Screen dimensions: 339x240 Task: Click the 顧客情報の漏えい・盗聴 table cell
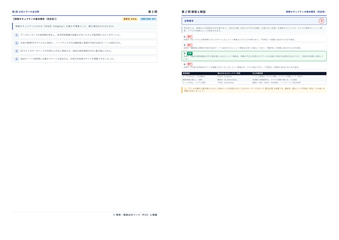(192, 80)
